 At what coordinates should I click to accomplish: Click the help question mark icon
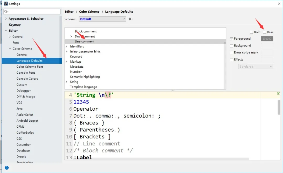coord(7,168)
